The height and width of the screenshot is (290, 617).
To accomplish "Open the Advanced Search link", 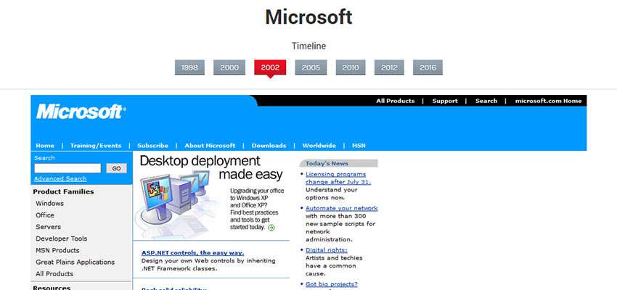I will pos(60,178).
